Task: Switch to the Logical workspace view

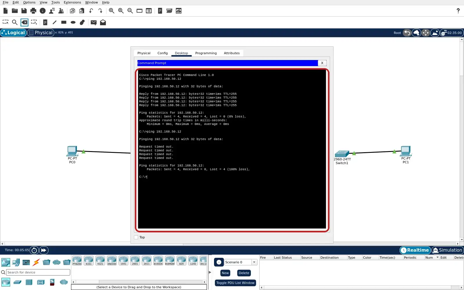Action: coord(13,32)
